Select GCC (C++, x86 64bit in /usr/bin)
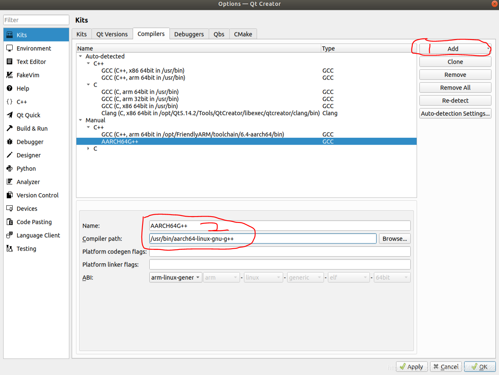This screenshot has width=499, height=375. coord(246,70)
